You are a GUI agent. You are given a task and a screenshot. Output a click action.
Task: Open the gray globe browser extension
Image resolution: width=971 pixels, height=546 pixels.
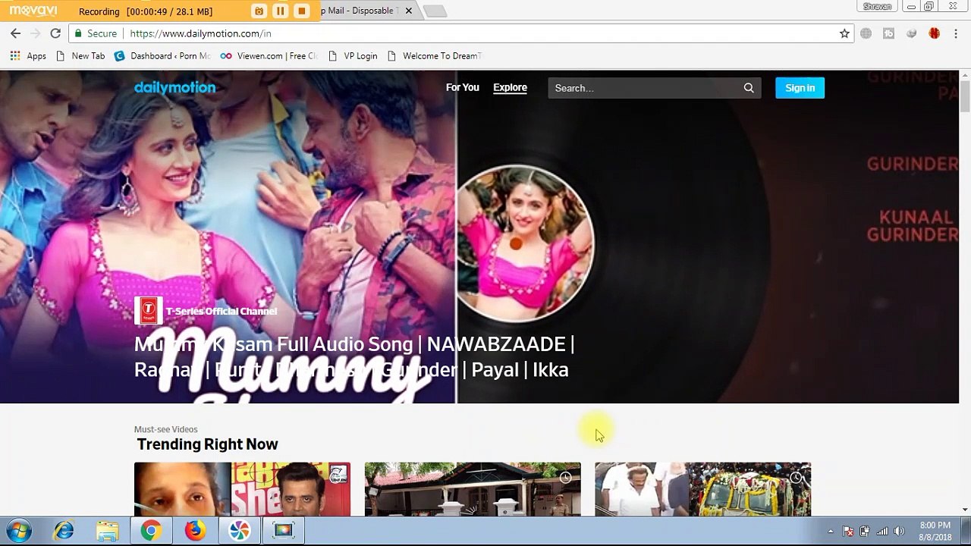(866, 33)
